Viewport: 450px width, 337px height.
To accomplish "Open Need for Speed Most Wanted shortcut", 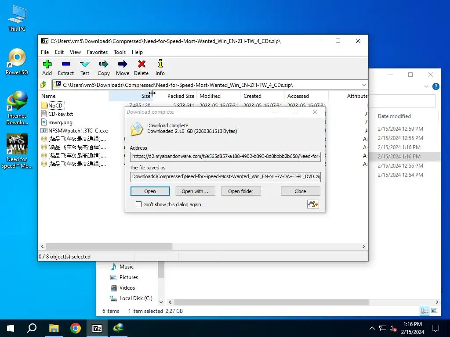I will coord(17,151).
